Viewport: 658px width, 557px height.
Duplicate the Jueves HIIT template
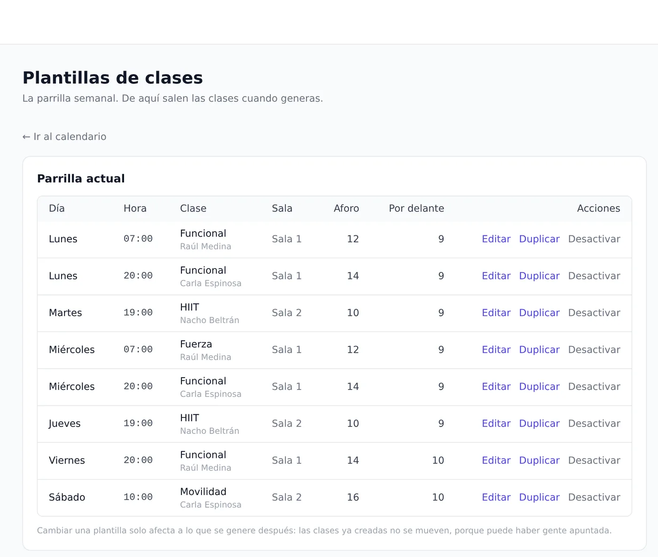point(539,424)
